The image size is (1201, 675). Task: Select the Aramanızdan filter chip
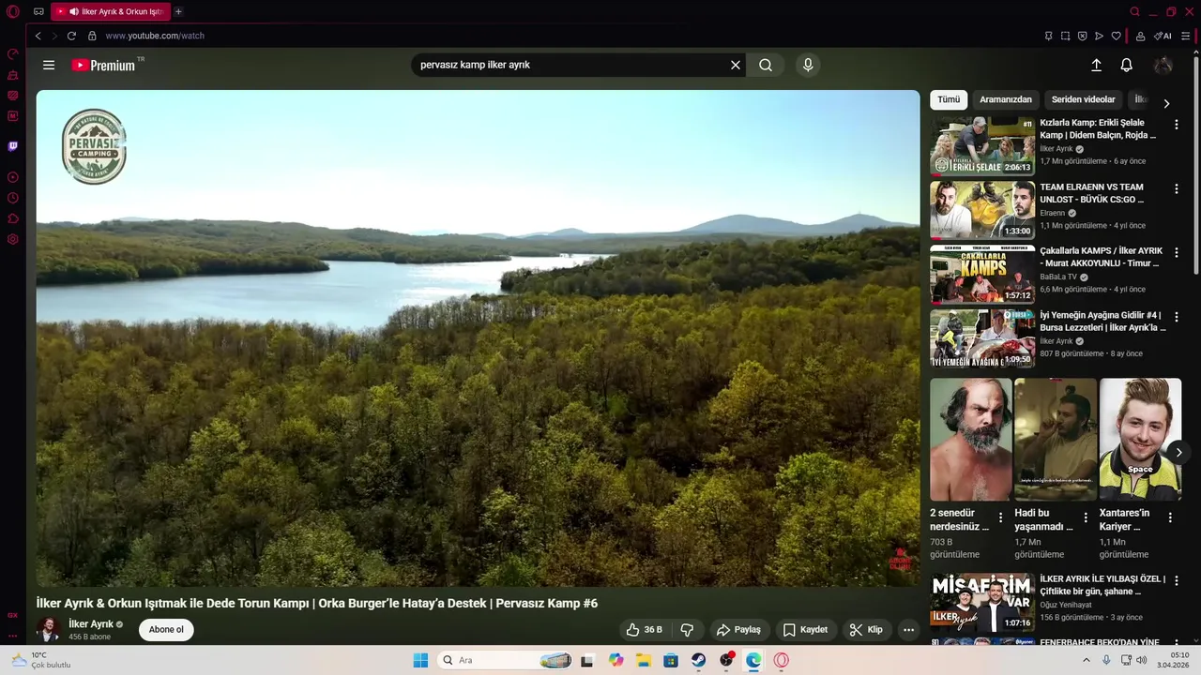pyautogui.click(x=1006, y=99)
